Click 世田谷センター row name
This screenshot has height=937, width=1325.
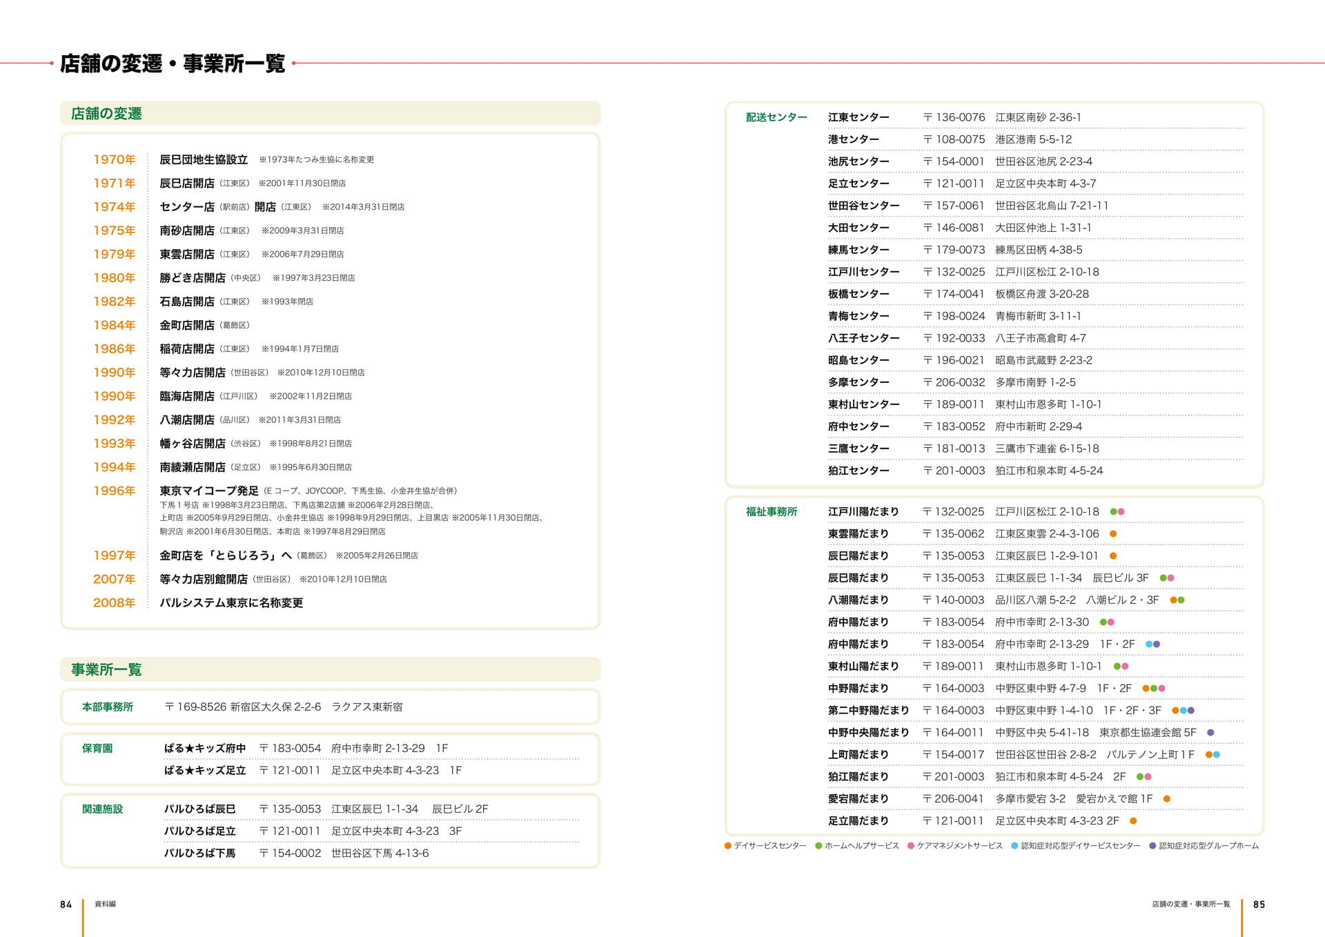pyautogui.click(x=864, y=206)
